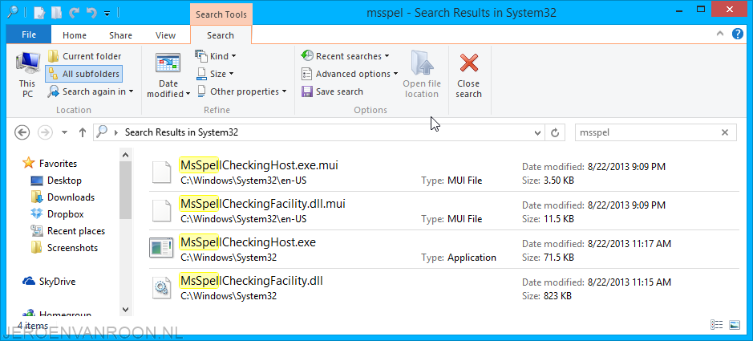
Task: Open Downloads in navigation pane
Action: pyautogui.click(x=63, y=197)
